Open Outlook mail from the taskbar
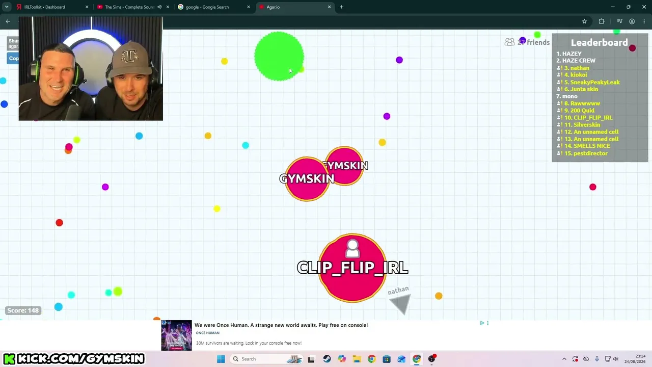Viewport: 652px width, 367px height. [401, 359]
